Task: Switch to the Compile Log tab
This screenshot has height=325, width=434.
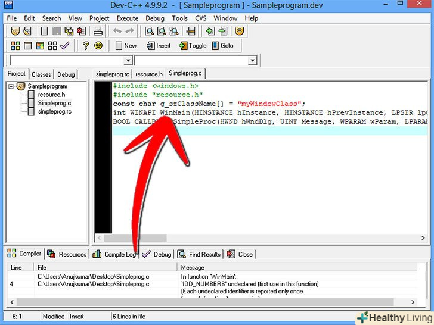Action: click(x=114, y=254)
